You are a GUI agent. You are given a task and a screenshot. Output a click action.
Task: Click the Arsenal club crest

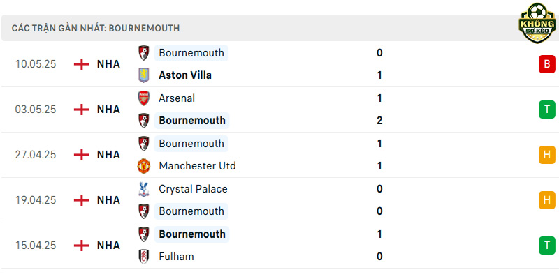tap(144, 98)
